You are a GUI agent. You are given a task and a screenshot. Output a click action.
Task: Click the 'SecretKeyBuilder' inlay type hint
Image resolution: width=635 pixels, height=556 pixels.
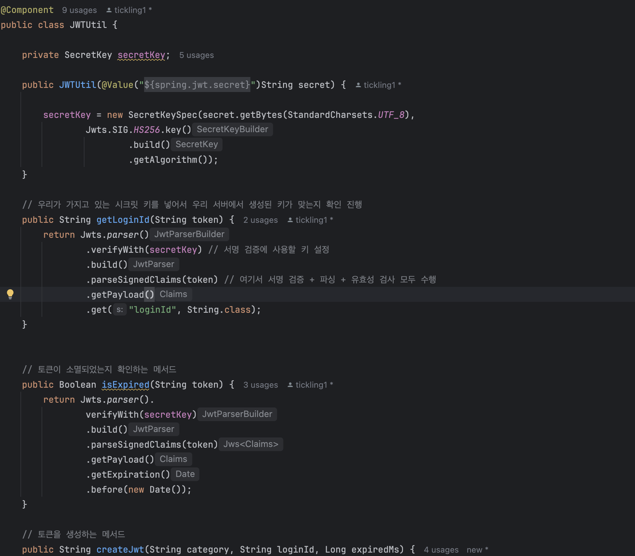click(232, 129)
